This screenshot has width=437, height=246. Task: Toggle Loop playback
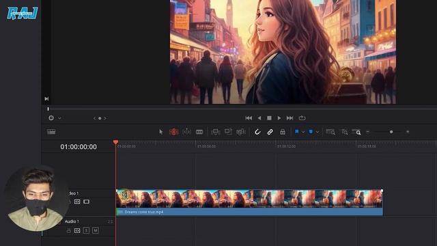coord(302,118)
